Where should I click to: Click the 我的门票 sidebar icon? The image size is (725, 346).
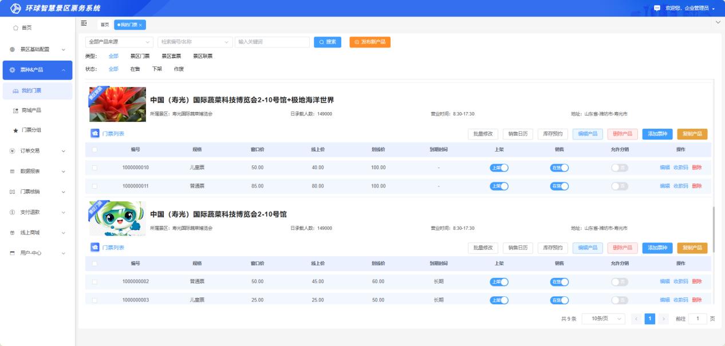tap(15, 90)
